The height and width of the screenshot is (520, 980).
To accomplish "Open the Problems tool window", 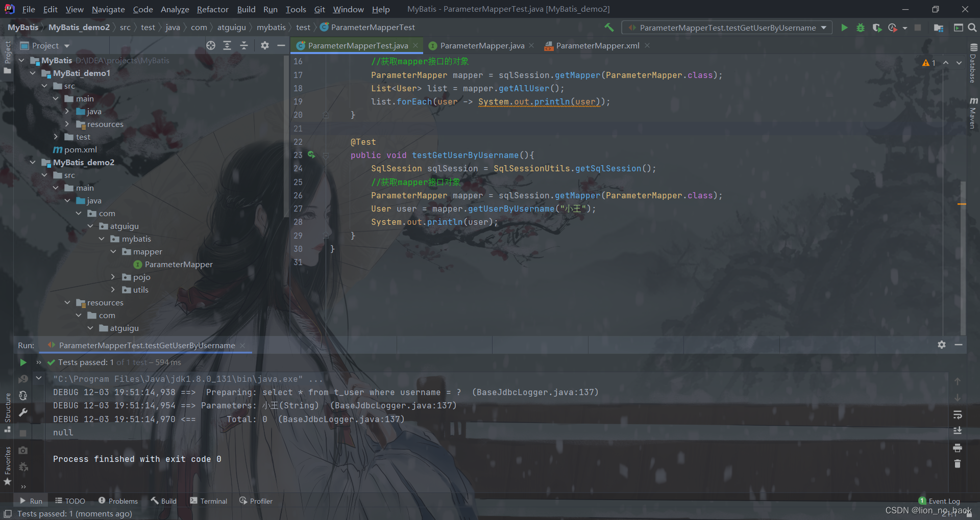I will tap(118, 501).
